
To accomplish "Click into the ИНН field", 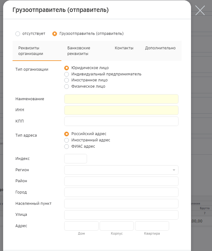I will tap(121, 110).
